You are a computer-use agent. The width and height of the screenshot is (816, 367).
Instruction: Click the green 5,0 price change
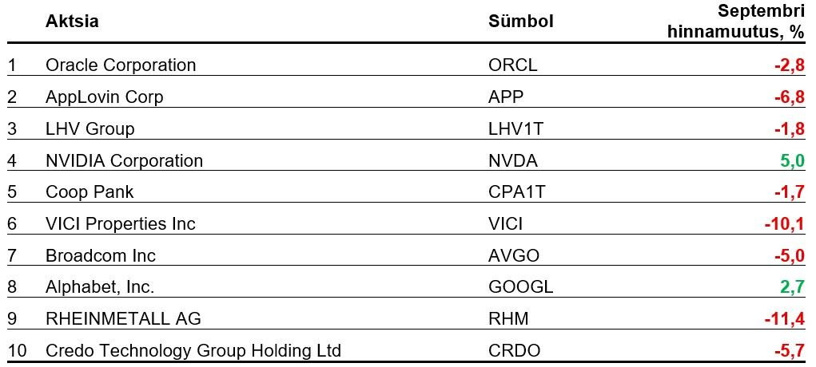tap(792, 160)
